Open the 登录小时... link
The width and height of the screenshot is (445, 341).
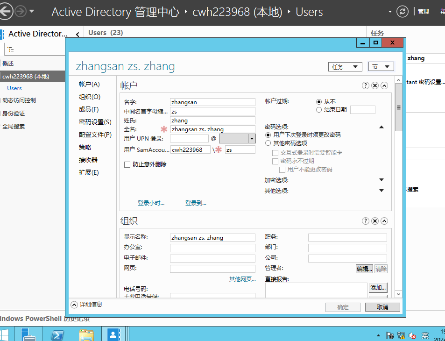151,203
